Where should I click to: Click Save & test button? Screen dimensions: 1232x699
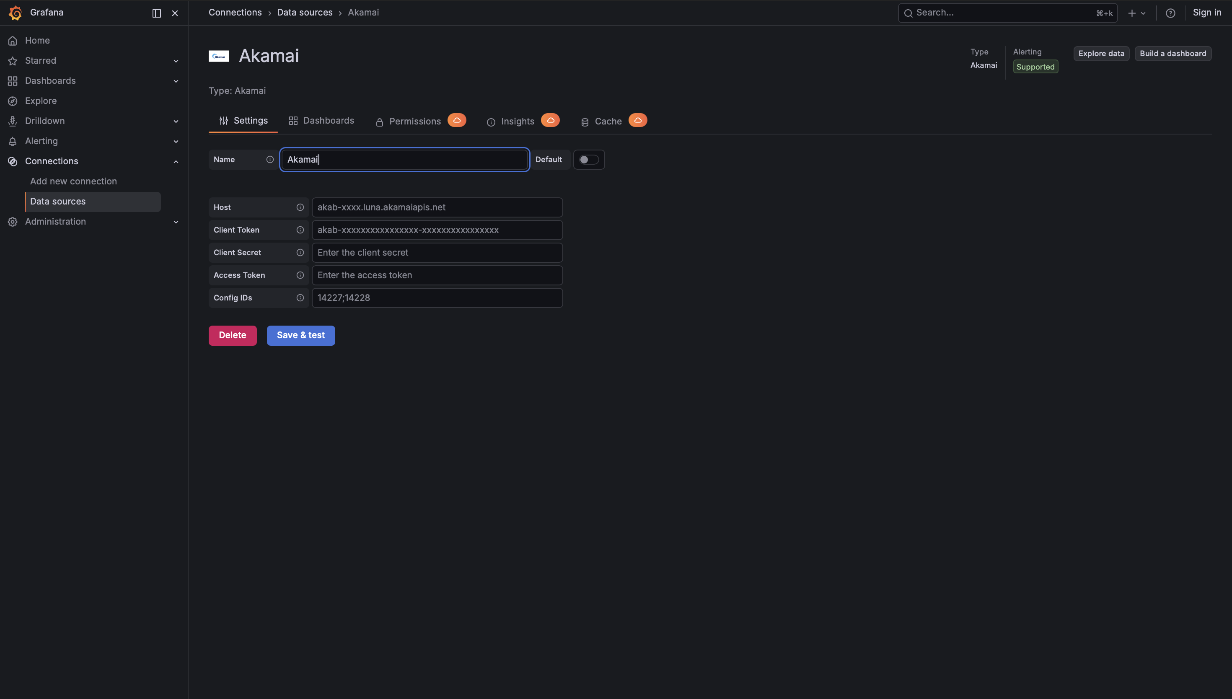pyautogui.click(x=301, y=336)
